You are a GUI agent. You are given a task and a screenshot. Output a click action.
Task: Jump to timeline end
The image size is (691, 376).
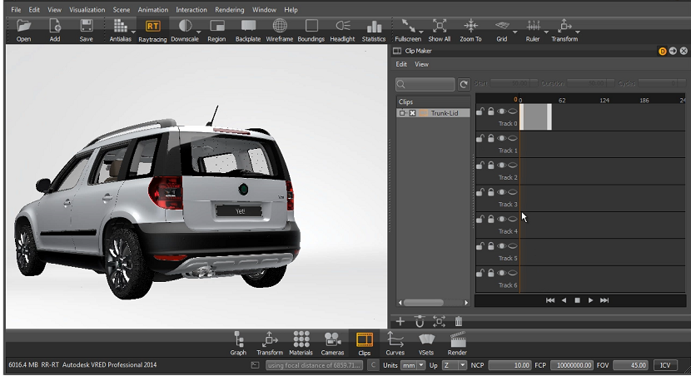(604, 300)
